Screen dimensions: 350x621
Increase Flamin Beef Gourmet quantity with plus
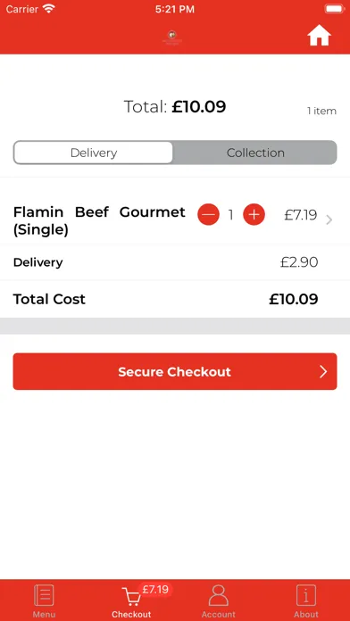point(254,215)
